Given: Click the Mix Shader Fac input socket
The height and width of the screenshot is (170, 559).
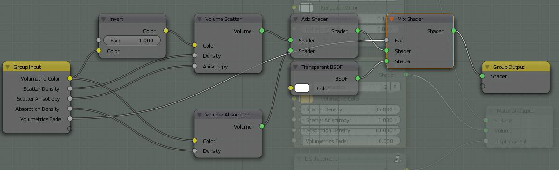Looking at the screenshot, I should coord(387,41).
